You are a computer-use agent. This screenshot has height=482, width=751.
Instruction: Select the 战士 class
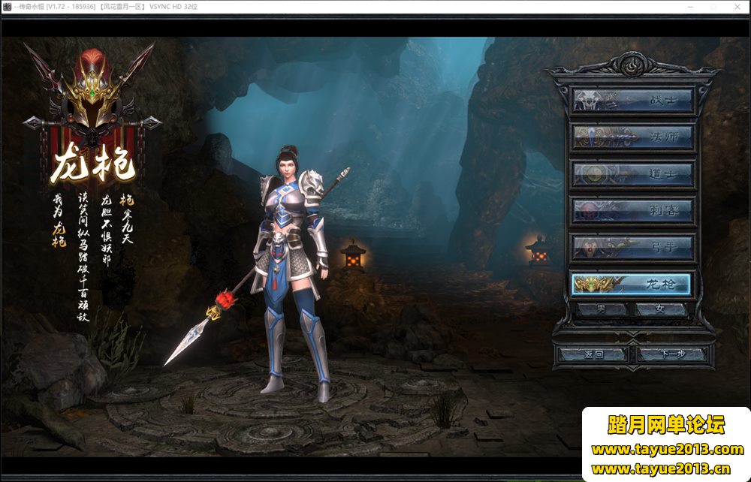tap(632, 100)
